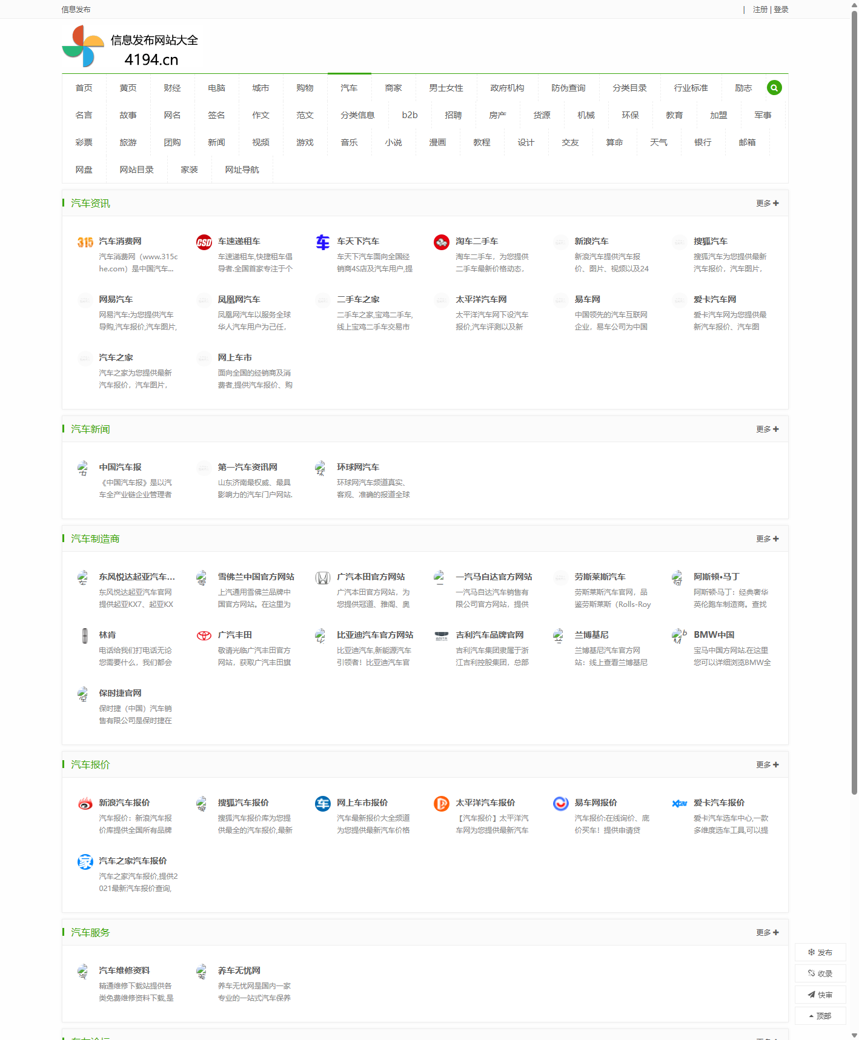Expand 更多 in the 汽车新闻 section
The width and height of the screenshot is (859, 1040).
[x=767, y=429]
